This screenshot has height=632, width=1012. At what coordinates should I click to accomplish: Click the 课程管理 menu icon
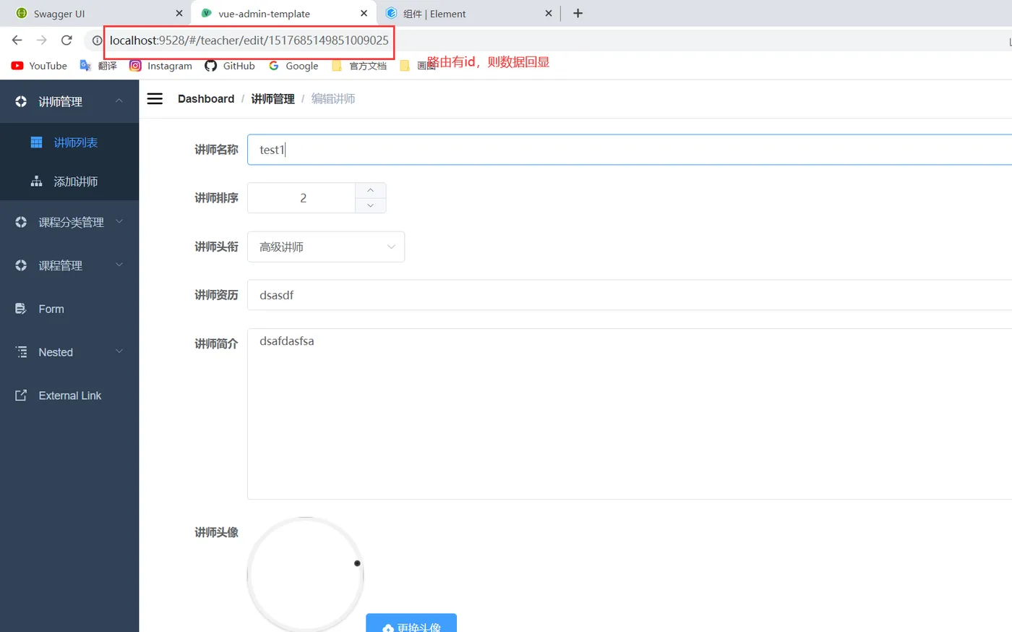tap(21, 265)
